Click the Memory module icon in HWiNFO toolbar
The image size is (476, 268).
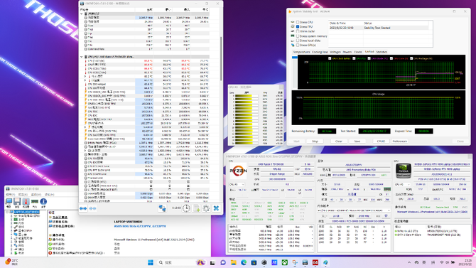(35, 202)
